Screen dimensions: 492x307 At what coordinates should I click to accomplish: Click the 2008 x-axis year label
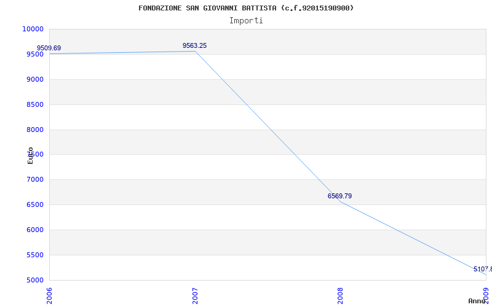[340, 295]
